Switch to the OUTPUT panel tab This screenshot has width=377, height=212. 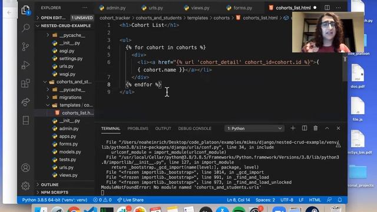pos(163,128)
